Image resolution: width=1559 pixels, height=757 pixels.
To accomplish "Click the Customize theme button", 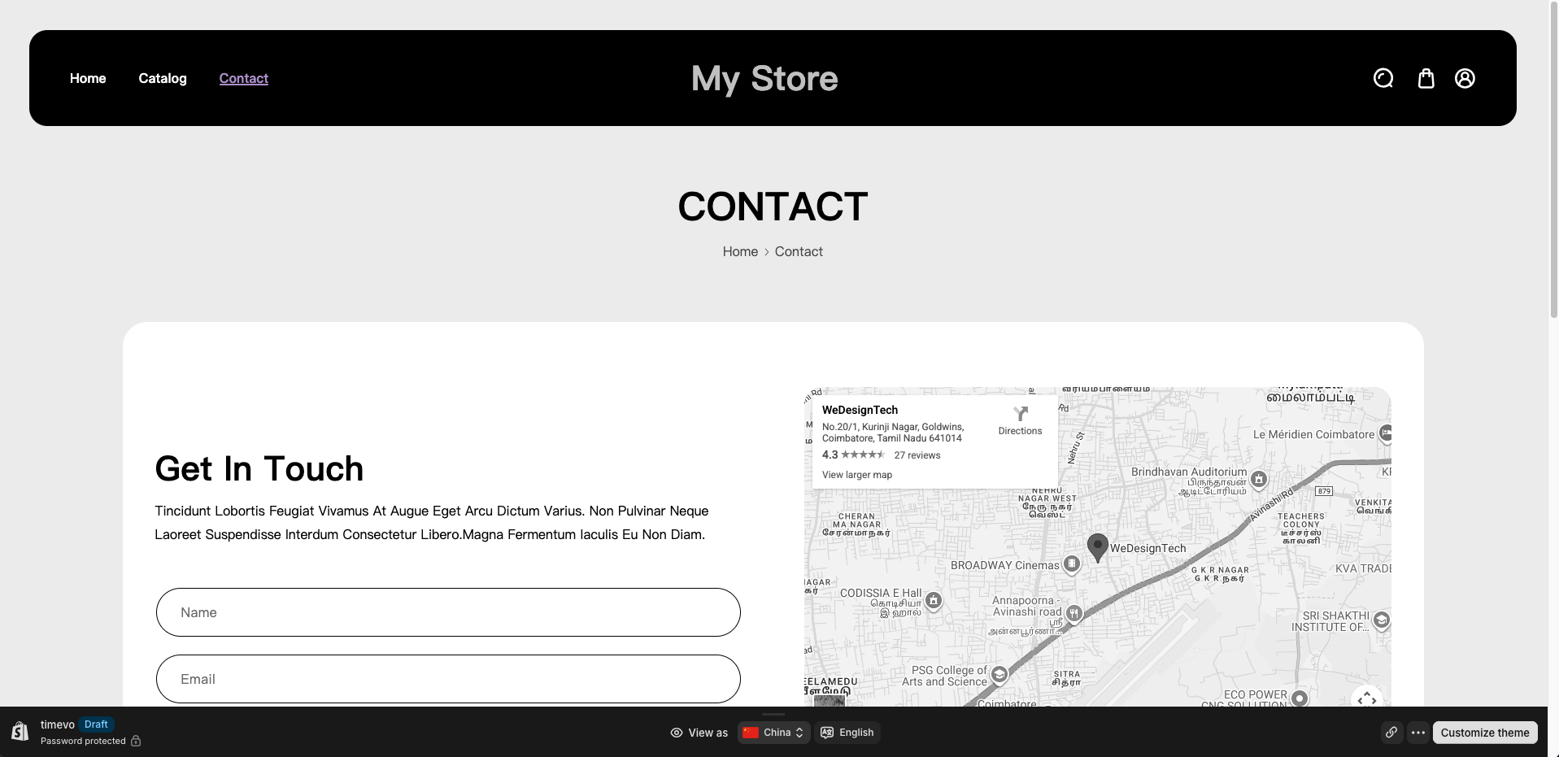I will click(x=1484, y=733).
